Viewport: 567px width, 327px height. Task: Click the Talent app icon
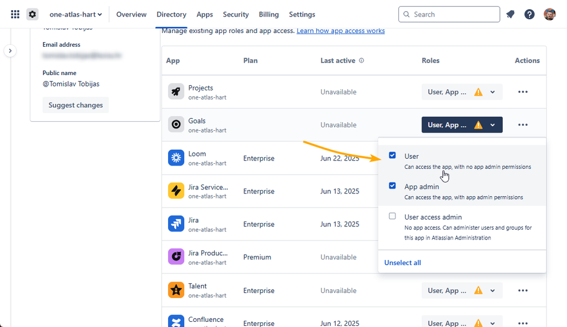pyautogui.click(x=176, y=291)
